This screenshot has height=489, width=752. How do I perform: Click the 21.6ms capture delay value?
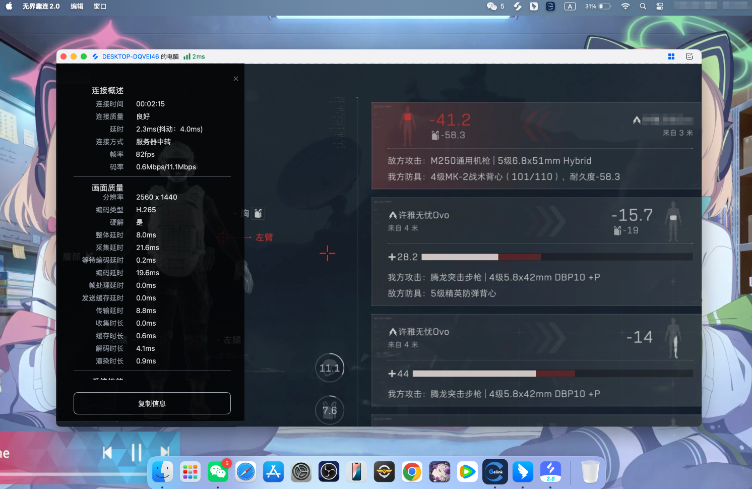coord(148,248)
